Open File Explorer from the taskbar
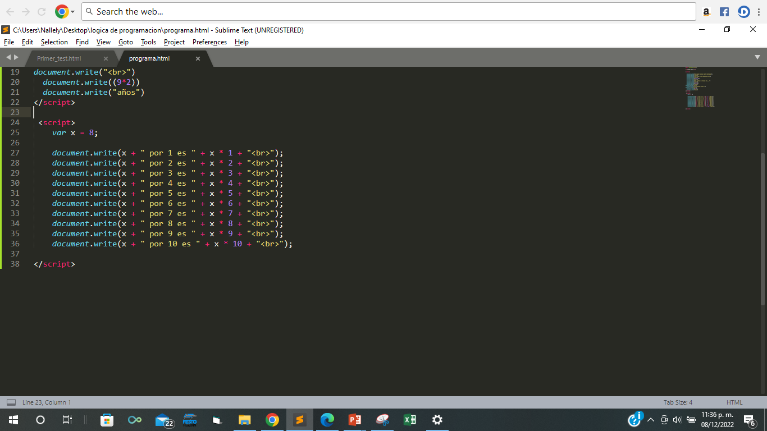Screen dimensions: 767x431 point(244,420)
